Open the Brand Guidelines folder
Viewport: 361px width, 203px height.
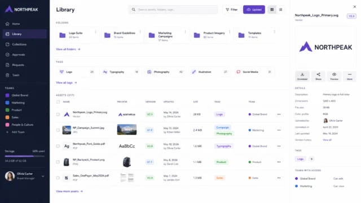pos(122,35)
